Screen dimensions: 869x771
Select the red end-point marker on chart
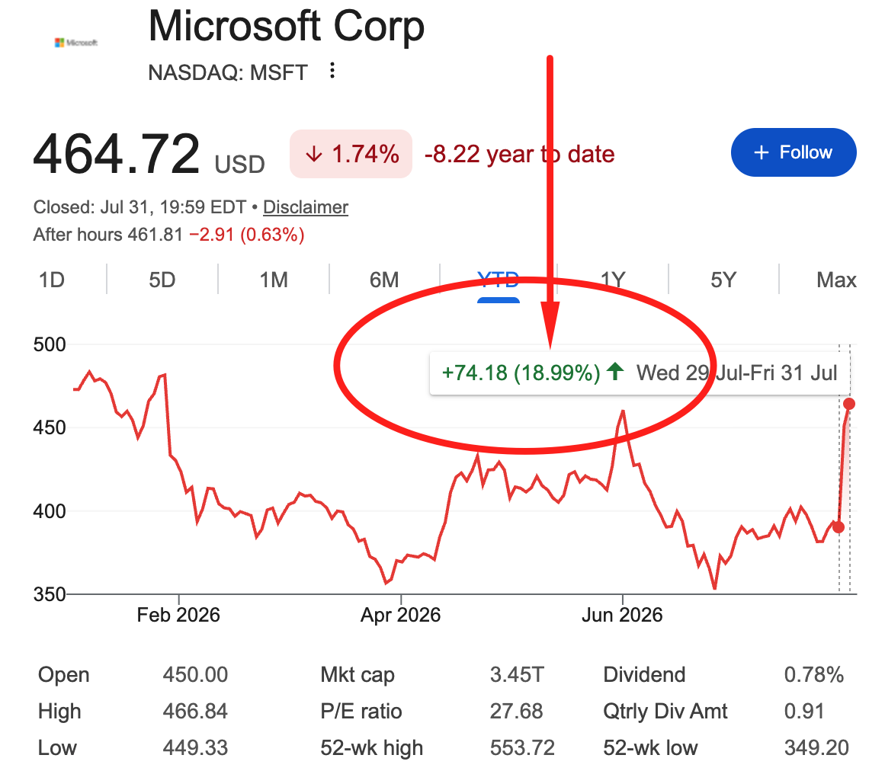(x=848, y=404)
